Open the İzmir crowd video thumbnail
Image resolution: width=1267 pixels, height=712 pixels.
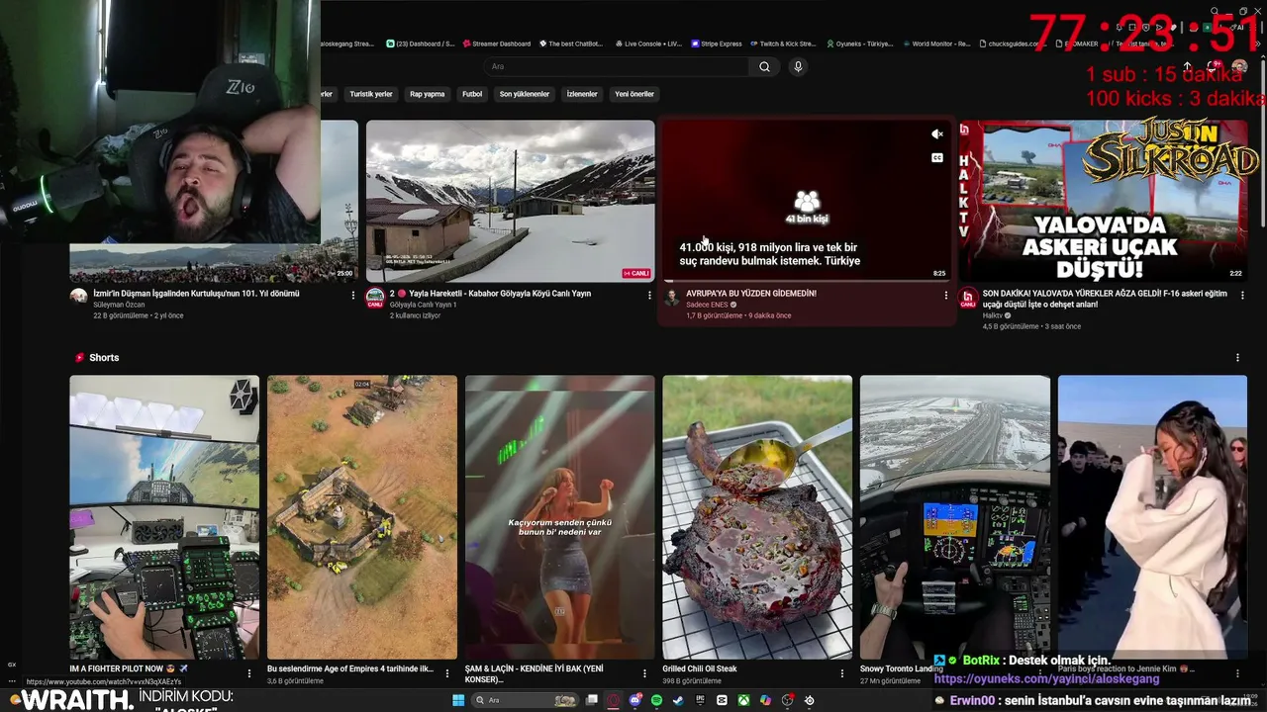pos(213,261)
